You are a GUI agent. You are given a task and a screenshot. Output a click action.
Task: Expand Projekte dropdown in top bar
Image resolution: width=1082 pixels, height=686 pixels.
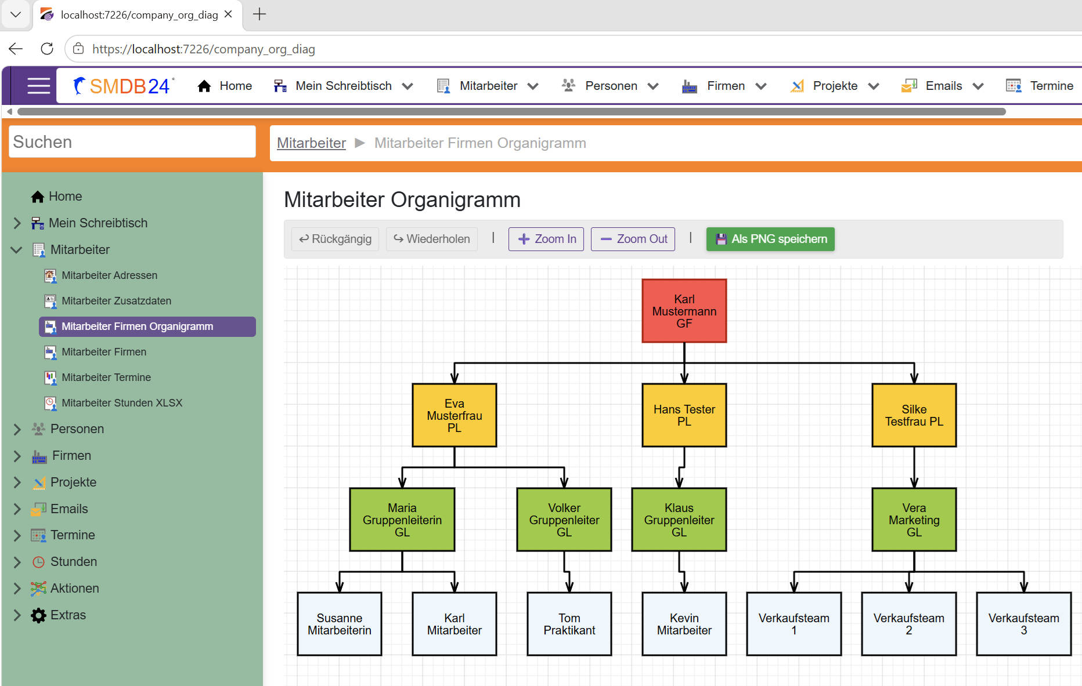(x=874, y=86)
